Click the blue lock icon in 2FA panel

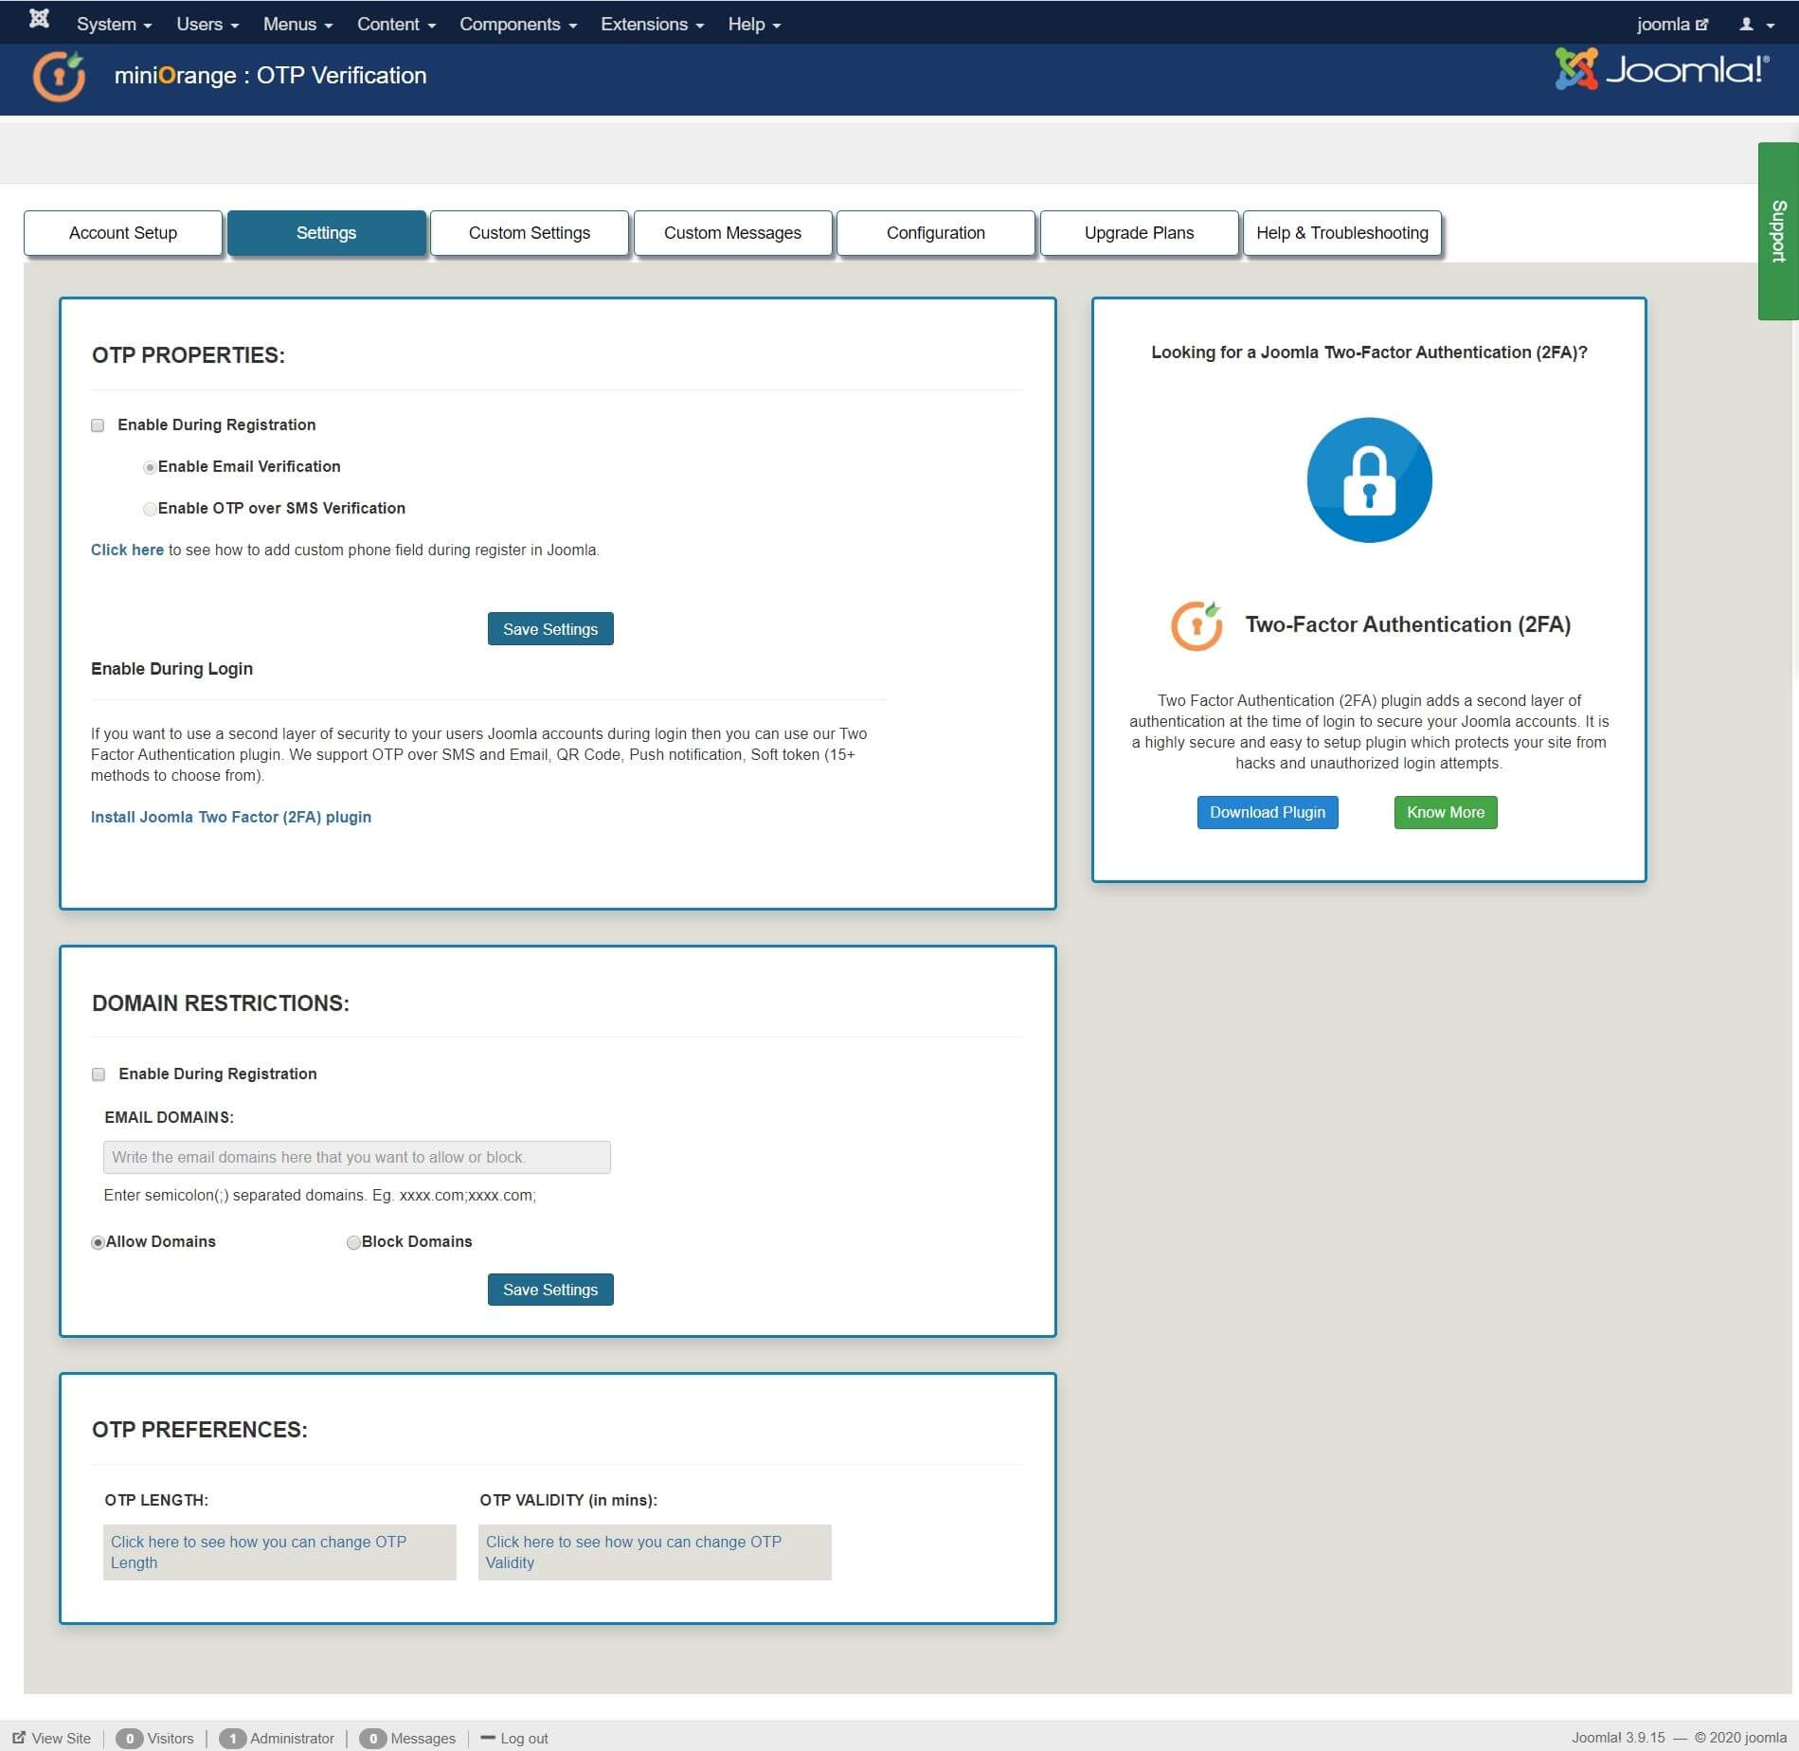click(1369, 478)
